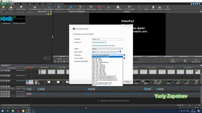Open the Templates toolbar icon
Screen dimensions: 202x113
(11, 8)
